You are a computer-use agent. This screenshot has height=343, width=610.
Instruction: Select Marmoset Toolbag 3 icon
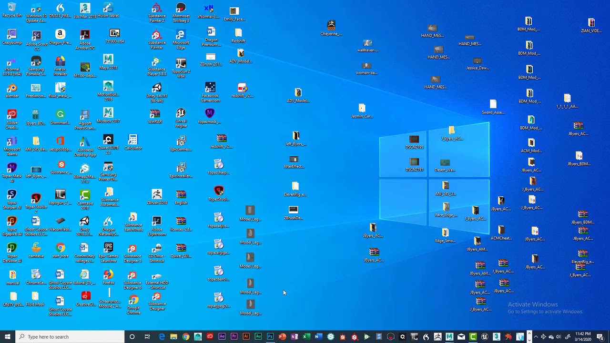(181, 13)
